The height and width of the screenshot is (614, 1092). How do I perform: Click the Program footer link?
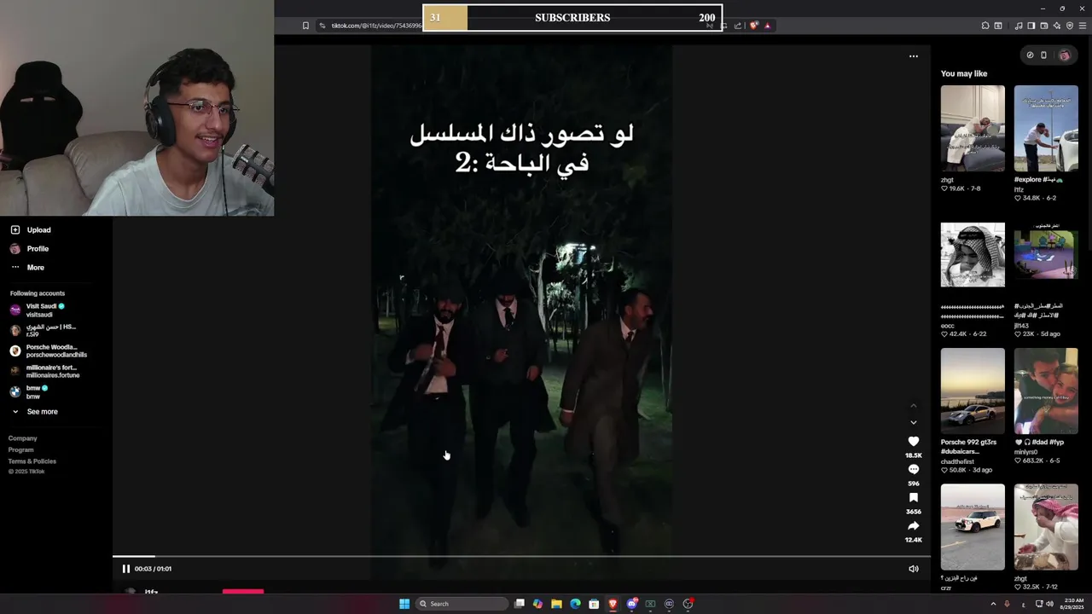click(x=21, y=450)
